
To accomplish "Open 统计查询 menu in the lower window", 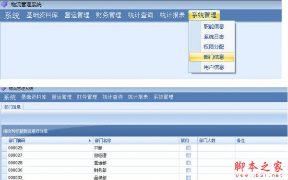I will coord(112,97).
